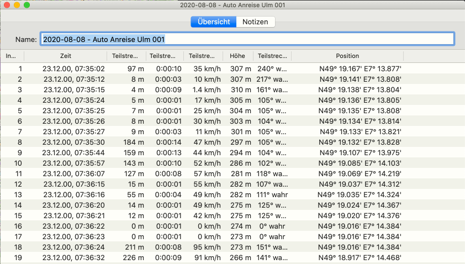Click the Position column header
This screenshot has width=465, height=264.
pos(347,56)
